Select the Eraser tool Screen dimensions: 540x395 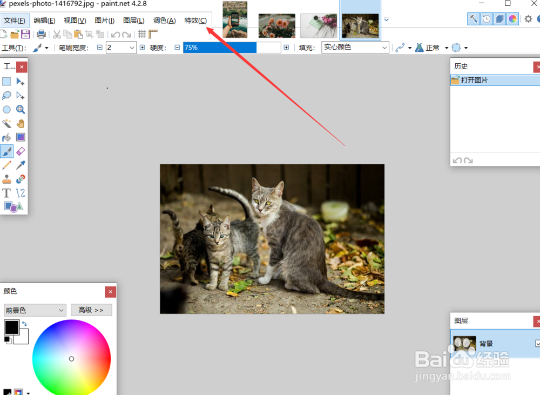(x=21, y=151)
